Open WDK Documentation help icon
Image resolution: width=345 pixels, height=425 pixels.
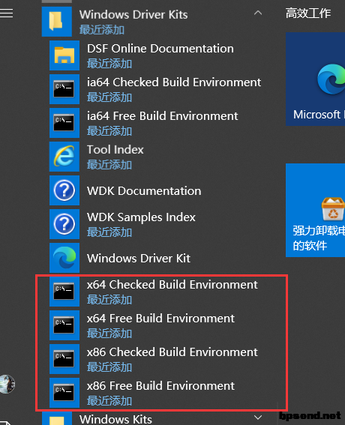tap(64, 190)
